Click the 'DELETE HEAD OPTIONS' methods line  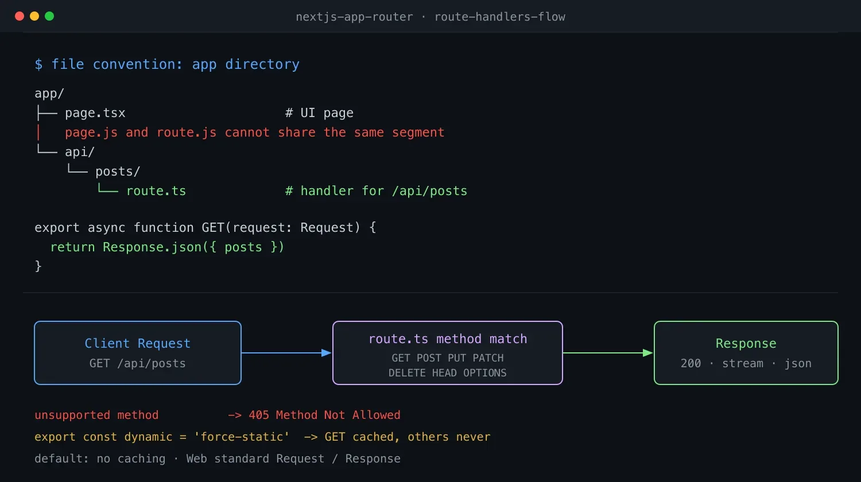tap(448, 372)
